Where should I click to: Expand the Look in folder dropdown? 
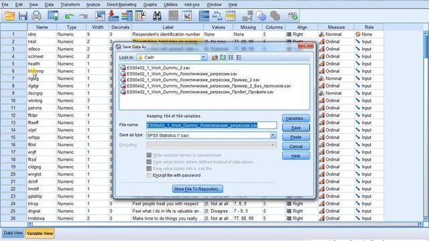coord(203,58)
